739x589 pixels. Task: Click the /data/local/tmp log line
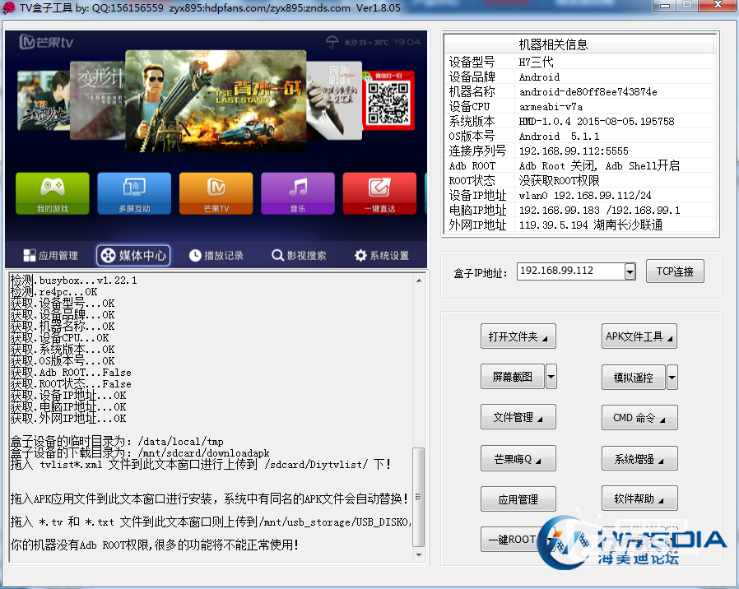pyautogui.click(x=117, y=442)
